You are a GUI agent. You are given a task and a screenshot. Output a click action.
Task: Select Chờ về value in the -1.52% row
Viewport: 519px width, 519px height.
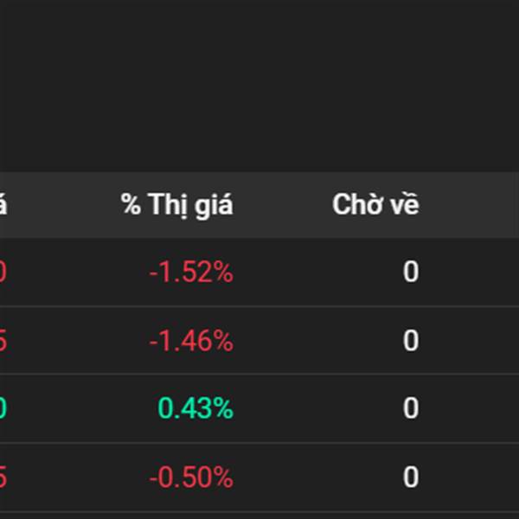[x=410, y=272]
